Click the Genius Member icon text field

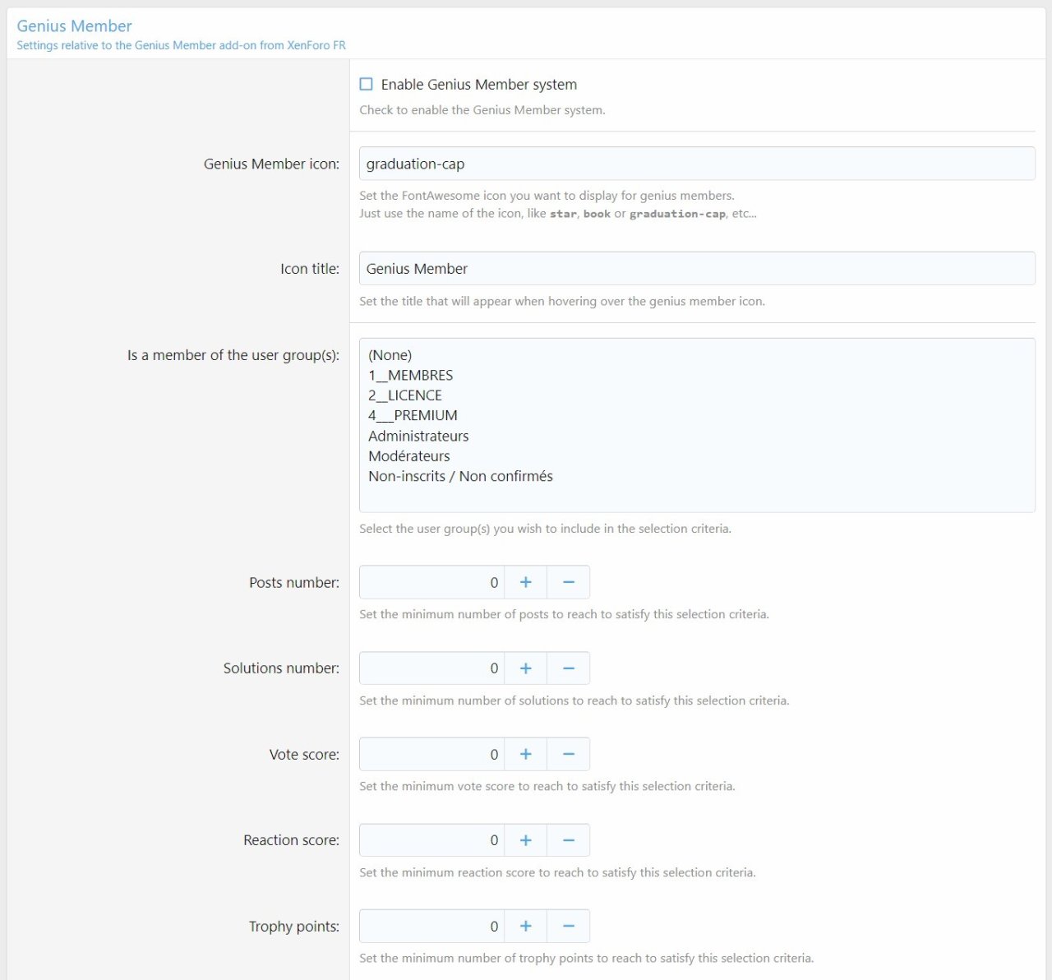(x=696, y=164)
